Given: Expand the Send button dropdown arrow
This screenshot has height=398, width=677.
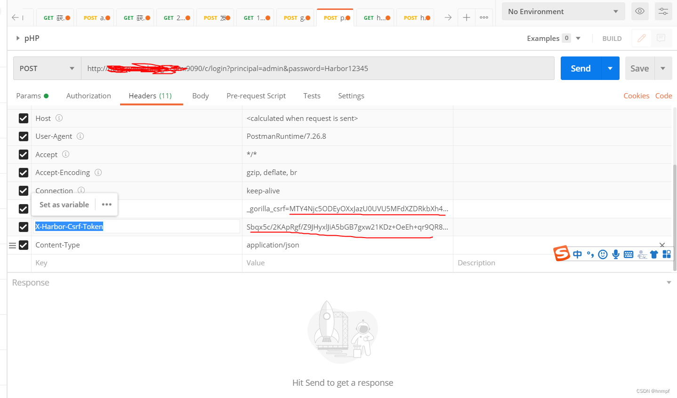Looking at the screenshot, I should tap(610, 68).
